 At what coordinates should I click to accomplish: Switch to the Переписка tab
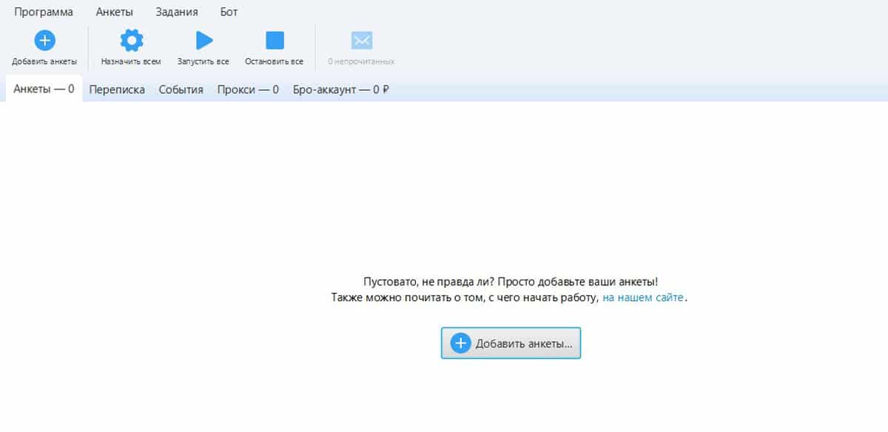[117, 89]
